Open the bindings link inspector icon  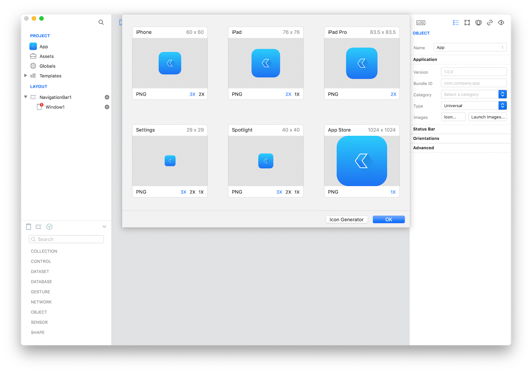pyautogui.click(x=489, y=23)
